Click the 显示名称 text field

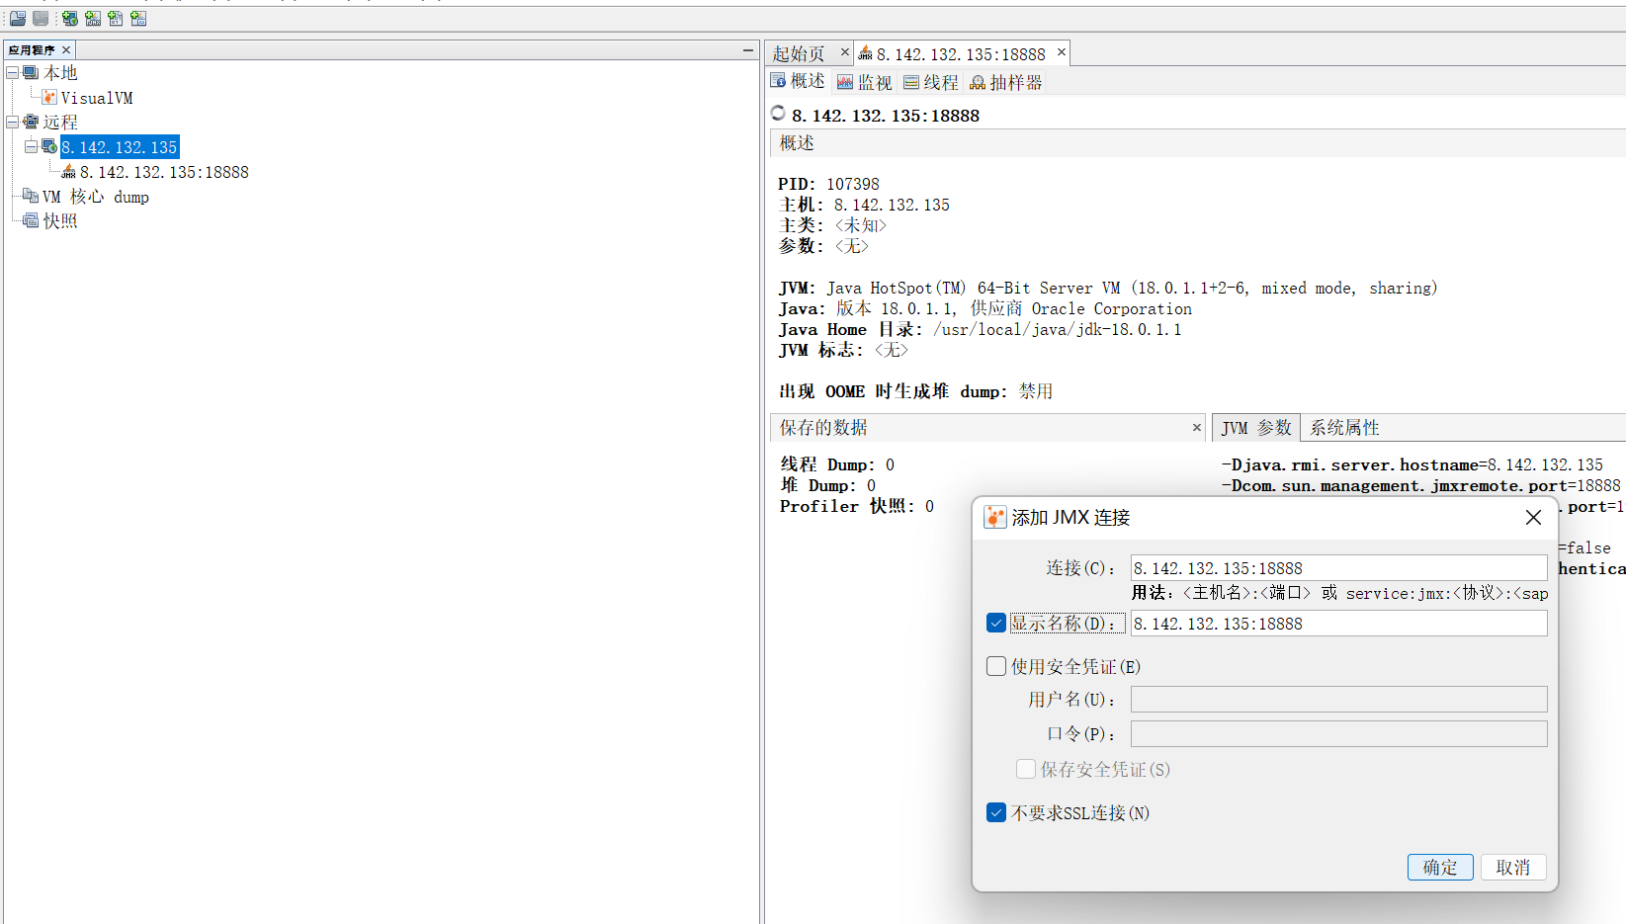coord(1339,623)
